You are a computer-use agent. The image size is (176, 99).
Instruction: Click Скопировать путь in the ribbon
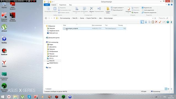click(65, 10)
